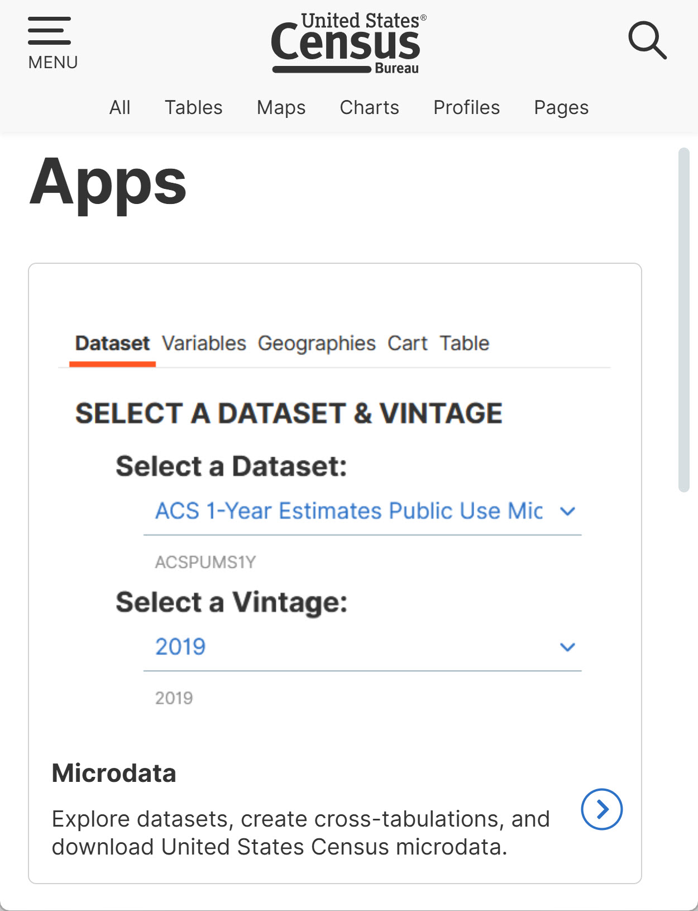
Task: Expand the Select a Vintage chevron
Action: [567, 647]
